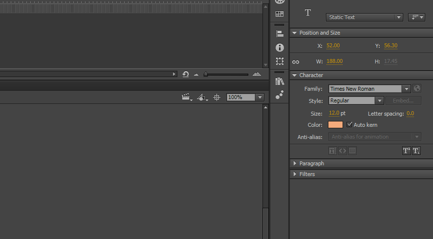Click the Letter spacing value 0.0
This screenshot has width=433, height=239.
(x=410, y=113)
